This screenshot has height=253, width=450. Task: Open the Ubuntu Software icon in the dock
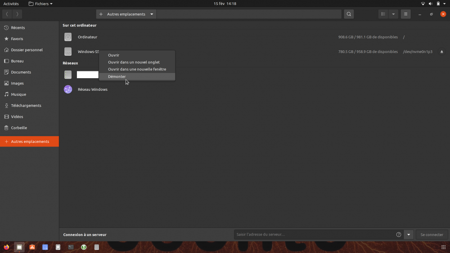point(32,247)
